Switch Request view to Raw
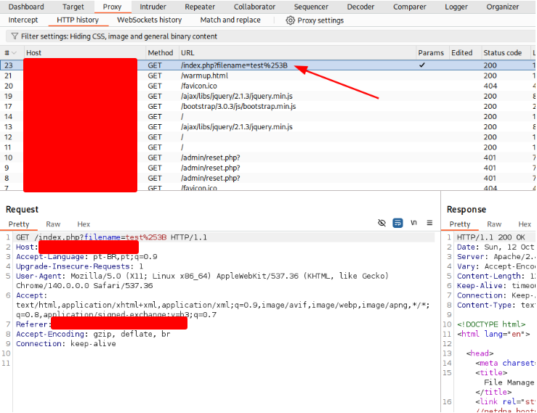Image resolution: width=537 pixels, height=413 pixels. pyautogui.click(x=53, y=224)
